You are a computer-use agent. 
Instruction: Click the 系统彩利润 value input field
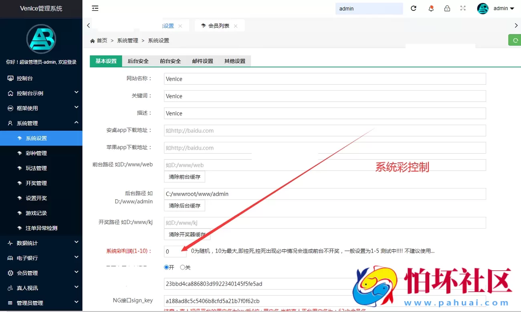click(x=175, y=251)
